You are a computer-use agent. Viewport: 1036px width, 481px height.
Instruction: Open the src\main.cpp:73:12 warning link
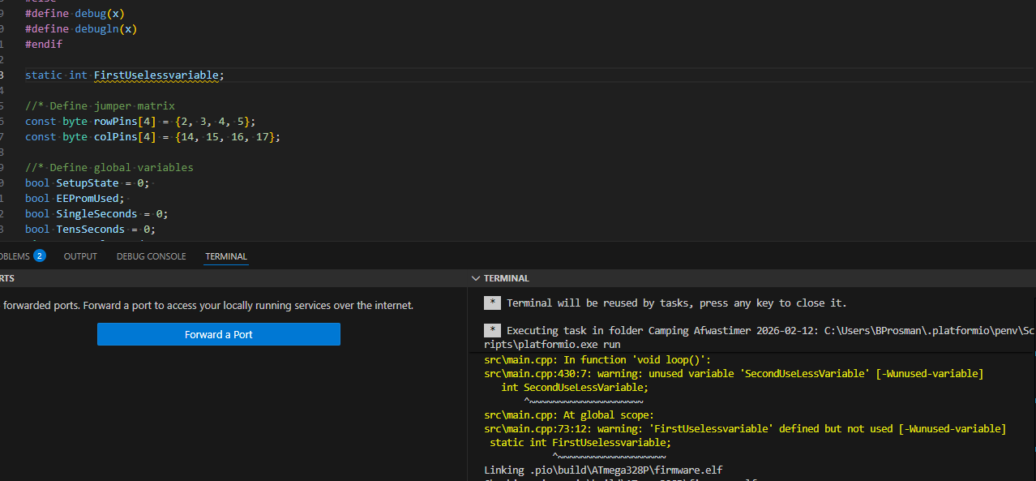tap(535, 428)
